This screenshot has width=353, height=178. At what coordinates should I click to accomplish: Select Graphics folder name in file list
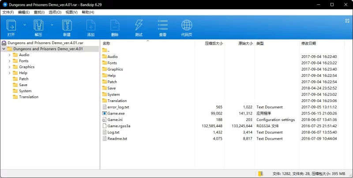(115, 69)
